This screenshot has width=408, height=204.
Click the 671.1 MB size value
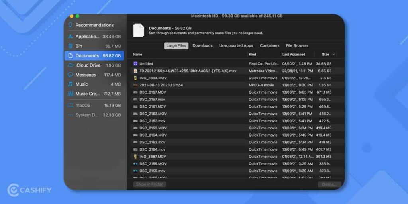coord(324,92)
